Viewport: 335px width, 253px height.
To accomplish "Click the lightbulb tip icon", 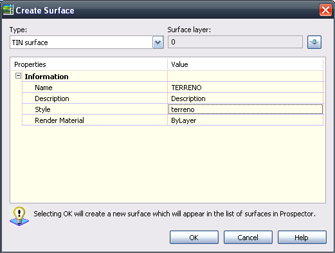I will click(19, 216).
